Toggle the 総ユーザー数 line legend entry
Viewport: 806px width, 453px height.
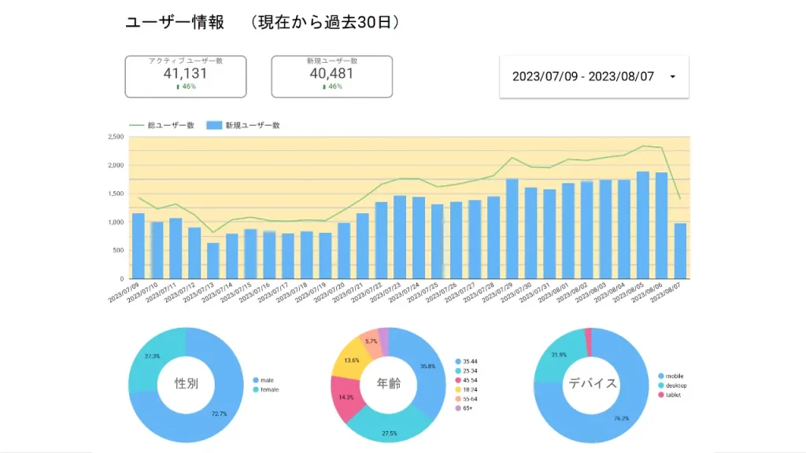161,125
